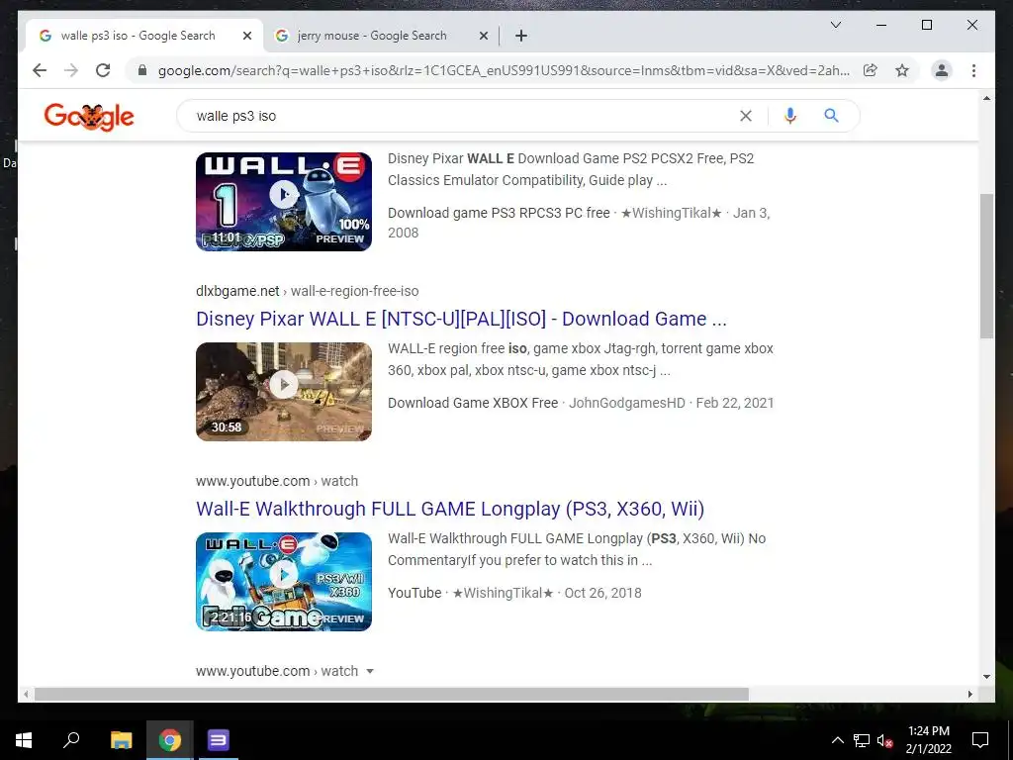Click the scroll down arrow of page
1013x760 pixels.
[x=986, y=677]
